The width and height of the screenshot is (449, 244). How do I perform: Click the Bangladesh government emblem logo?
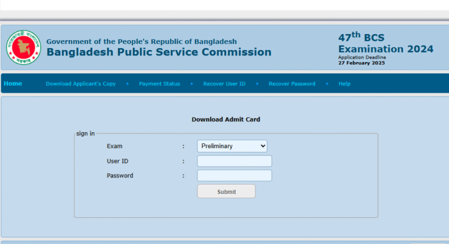click(24, 48)
